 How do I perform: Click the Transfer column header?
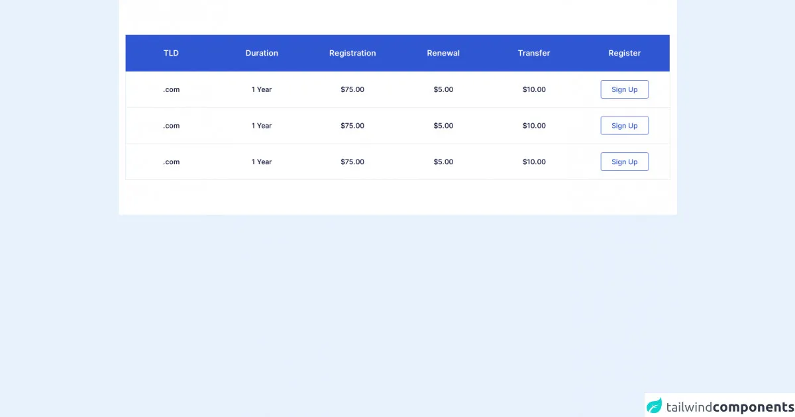click(534, 53)
